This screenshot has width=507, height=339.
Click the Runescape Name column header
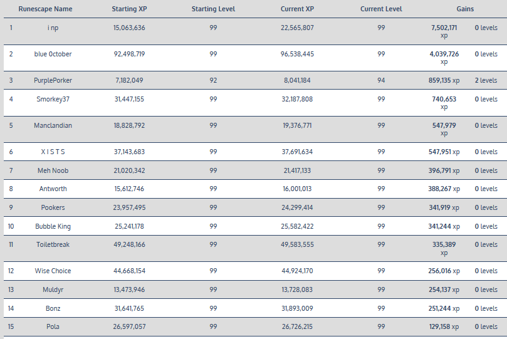tap(45, 9)
